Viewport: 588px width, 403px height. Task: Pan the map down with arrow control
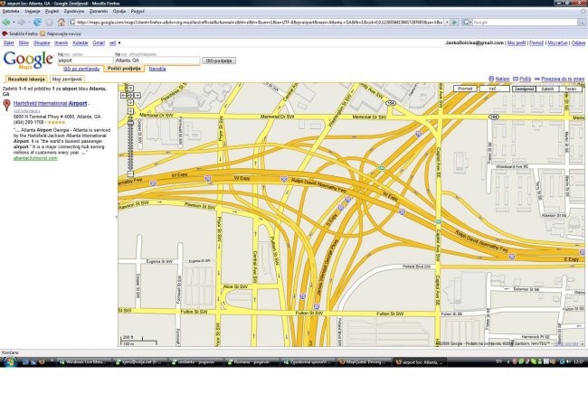click(x=130, y=103)
